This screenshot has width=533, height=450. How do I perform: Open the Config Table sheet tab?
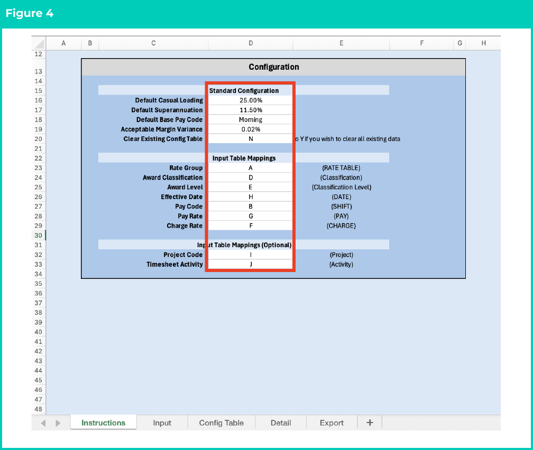coord(221,423)
